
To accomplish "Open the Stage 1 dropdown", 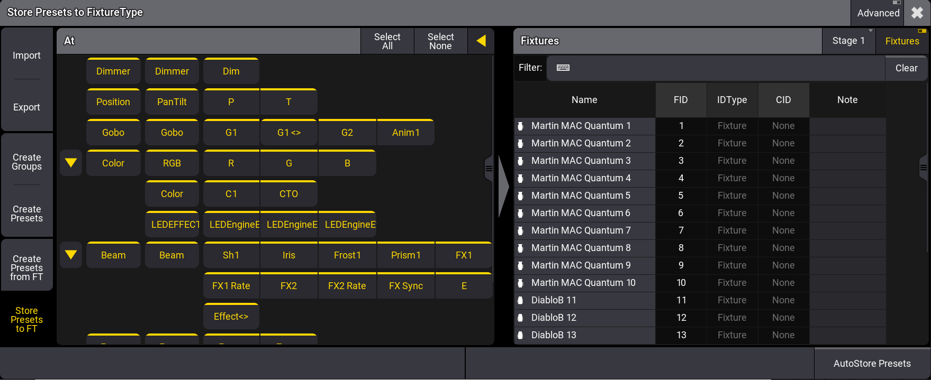I will [x=848, y=41].
